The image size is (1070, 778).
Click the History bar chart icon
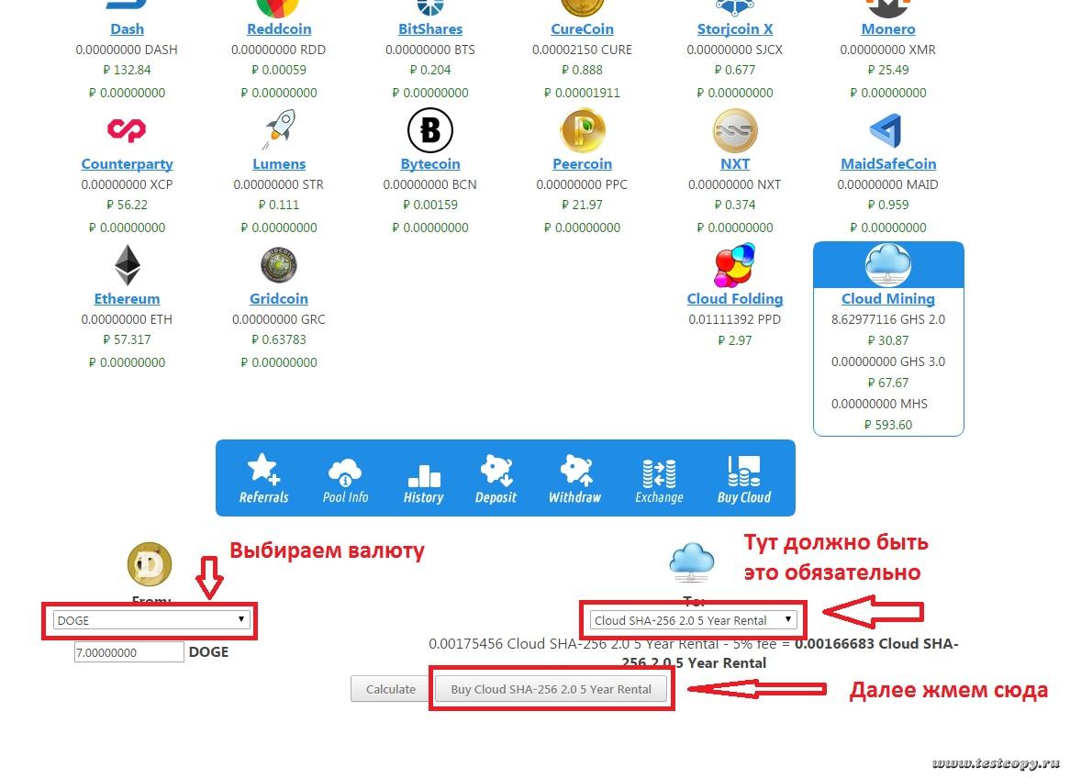pos(423,474)
